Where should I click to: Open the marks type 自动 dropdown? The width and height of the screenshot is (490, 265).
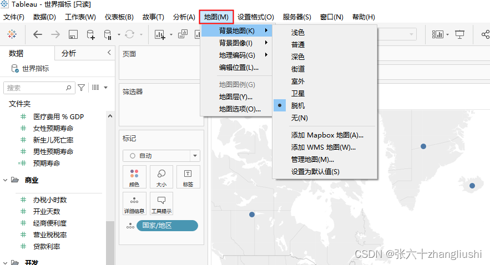[x=161, y=156]
